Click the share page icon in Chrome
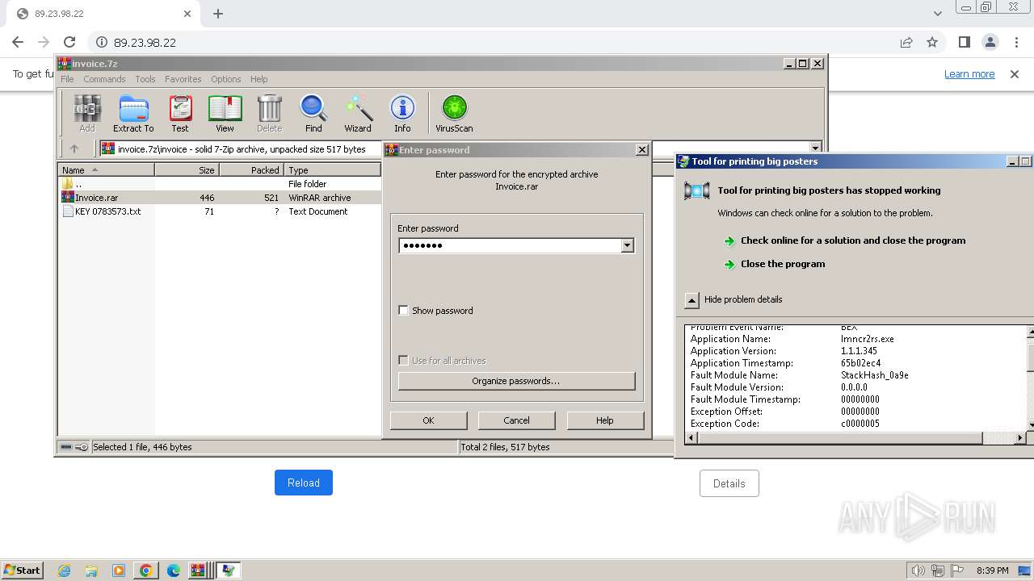1034x581 pixels. click(x=906, y=42)
